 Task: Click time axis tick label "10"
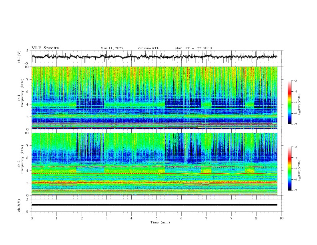(x=281, y=218)
